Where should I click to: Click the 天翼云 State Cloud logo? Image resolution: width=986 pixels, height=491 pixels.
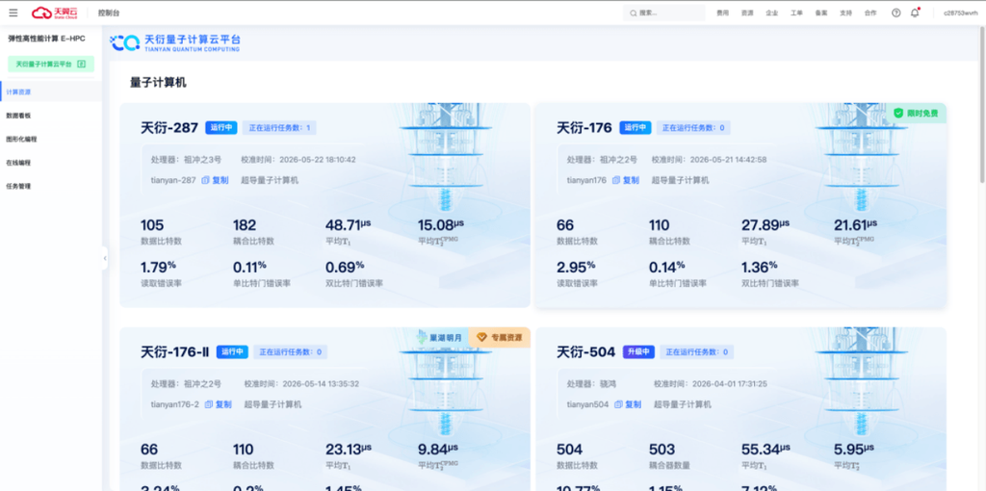point(55,13)
